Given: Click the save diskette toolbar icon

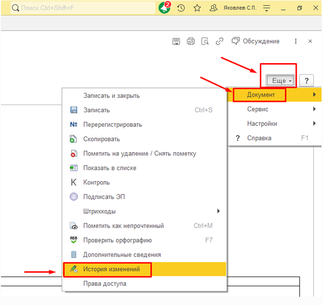Looking at the screenshot, I should (176, 41).
